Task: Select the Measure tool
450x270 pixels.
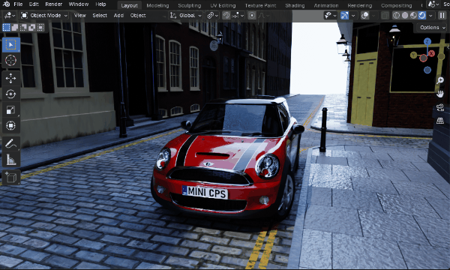Action: 11,159
